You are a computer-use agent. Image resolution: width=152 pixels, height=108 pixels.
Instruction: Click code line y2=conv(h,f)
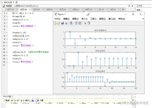tap(19, 52)
